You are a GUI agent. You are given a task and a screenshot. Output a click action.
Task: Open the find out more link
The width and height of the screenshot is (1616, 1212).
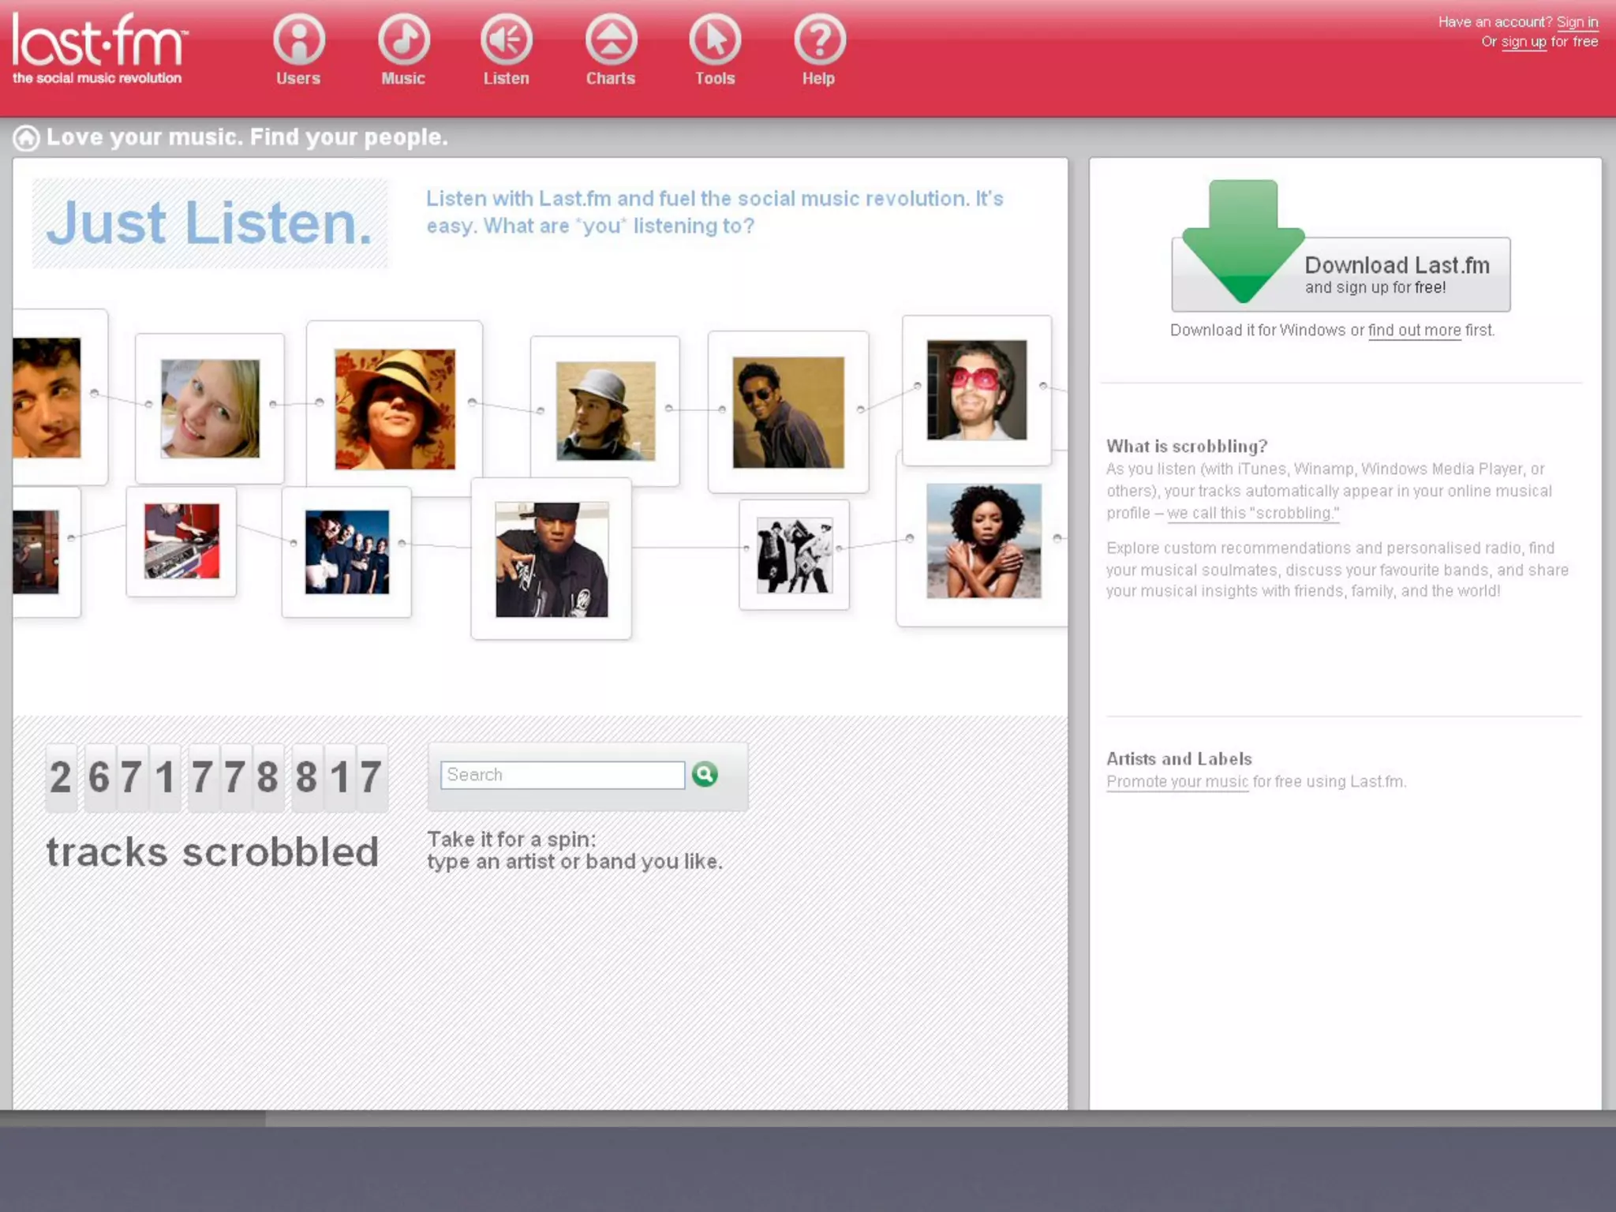tap(1414, 331)
